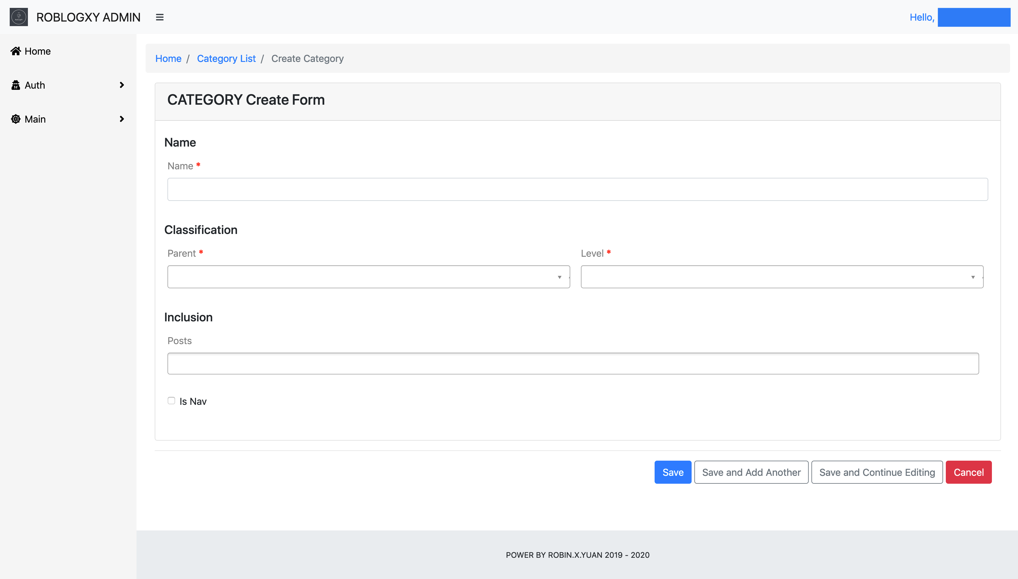
Task: Click the Roblogxy logo image
Action: (x=19, y=17)
